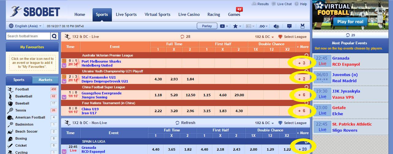Click odds 2.22 for China U19 full time

(158, 111)
